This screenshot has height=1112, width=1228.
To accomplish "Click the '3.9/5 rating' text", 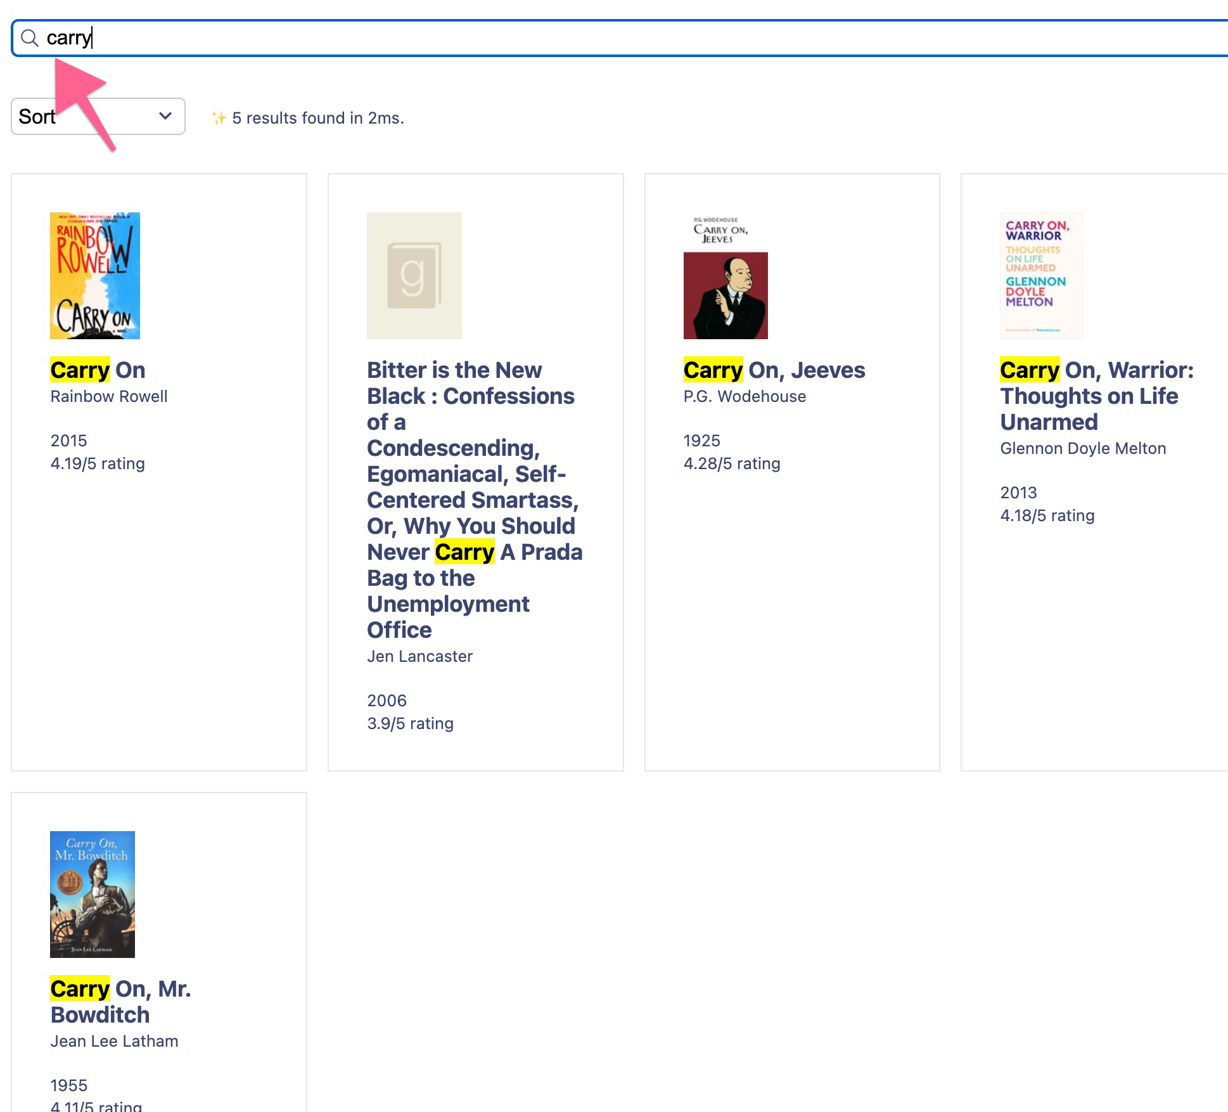I will click(410, 723).
